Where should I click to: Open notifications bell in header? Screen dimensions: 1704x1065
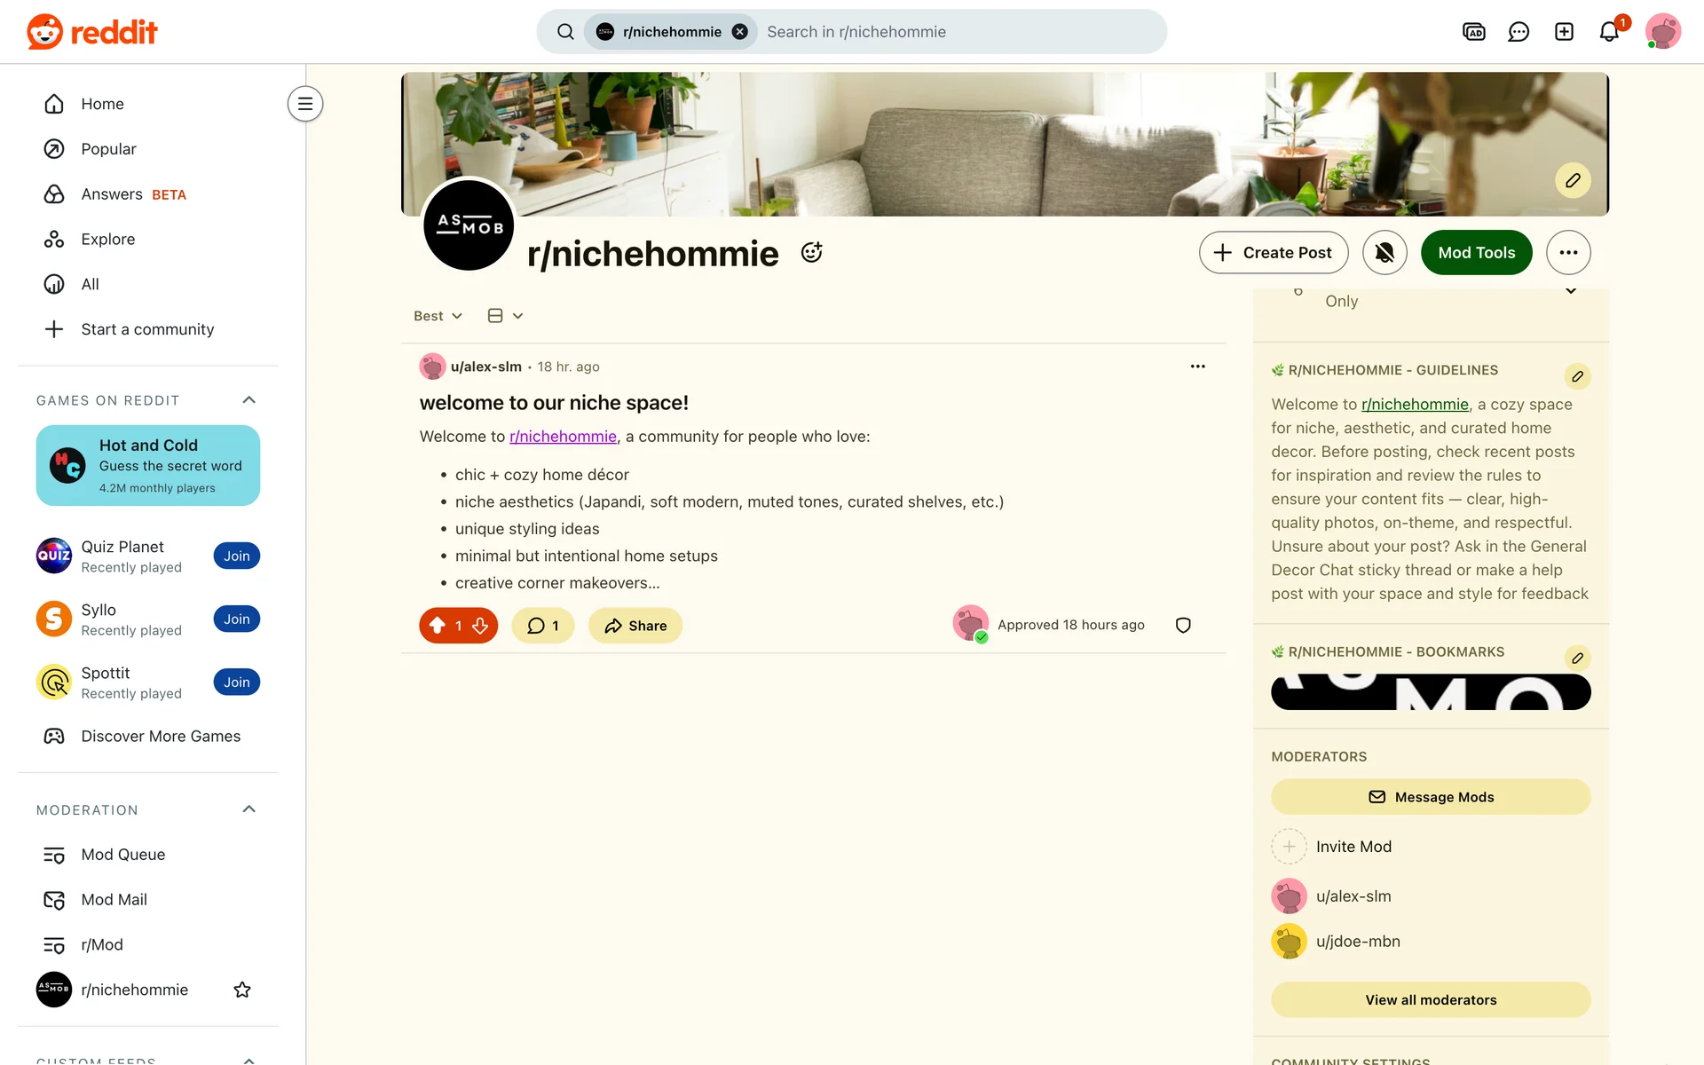tap(1609, 32)
